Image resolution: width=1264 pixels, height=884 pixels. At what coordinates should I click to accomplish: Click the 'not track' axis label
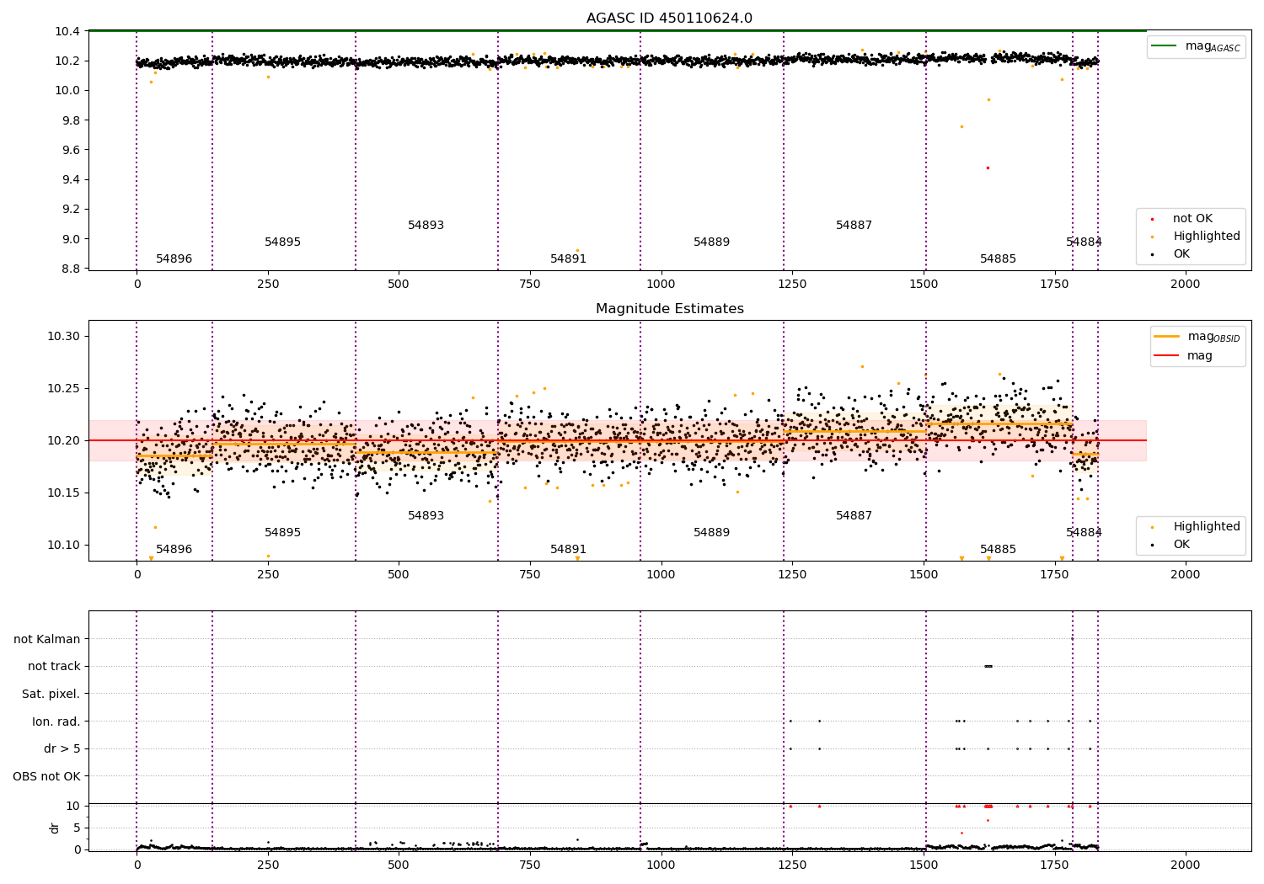[54, 667]
